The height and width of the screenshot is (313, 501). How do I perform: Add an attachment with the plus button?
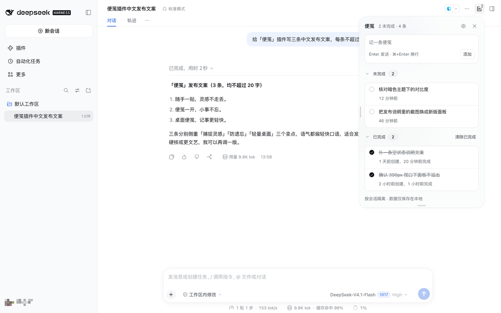pos(171,295)
